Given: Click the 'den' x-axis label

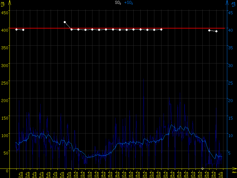Looking at the screenshot, I should 234,172.
